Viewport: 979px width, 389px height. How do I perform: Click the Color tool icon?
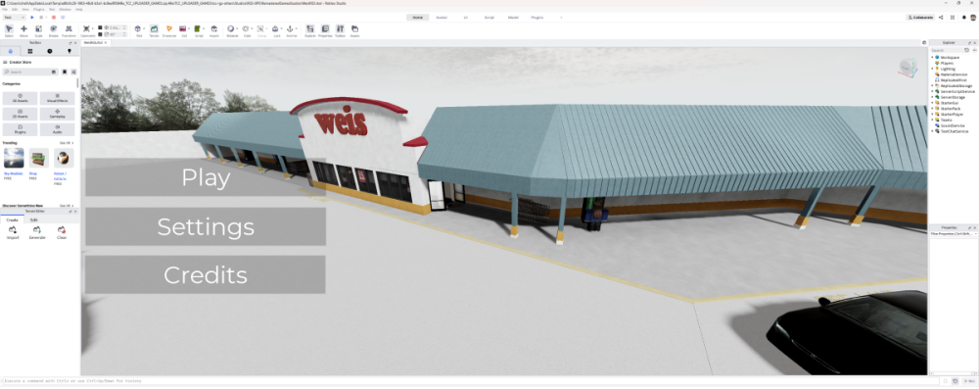tap(246, 28)
